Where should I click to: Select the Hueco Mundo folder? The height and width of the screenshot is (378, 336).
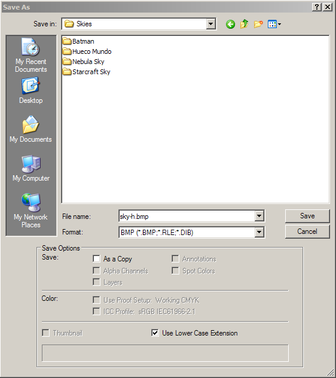(87, 51)
